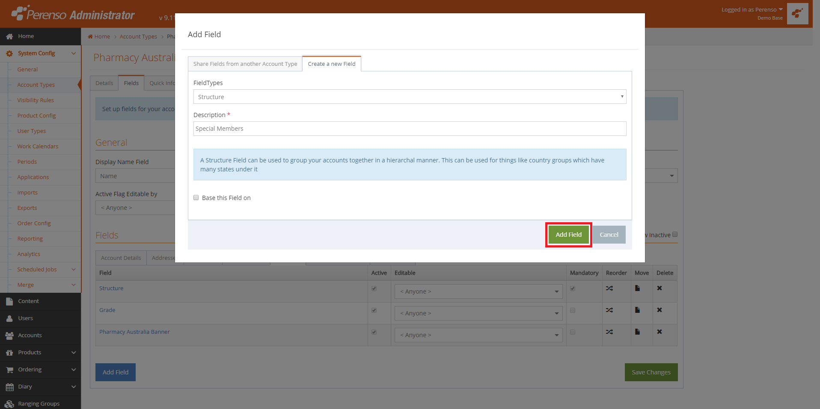Select the Create a new Field tab

(x=332, y=64)
